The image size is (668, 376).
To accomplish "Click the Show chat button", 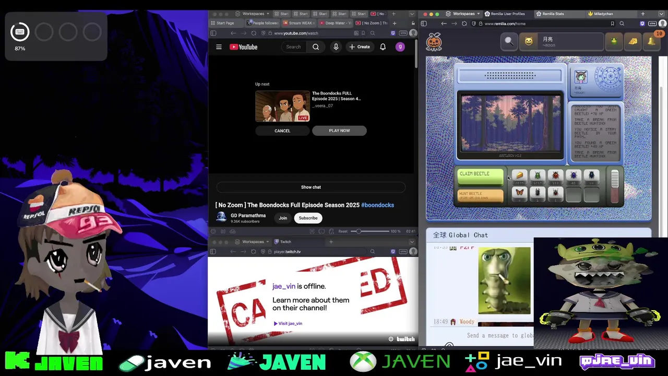I will point(311,187).
